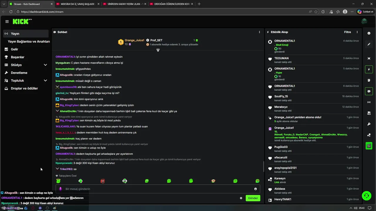Open the Etkinlik Akışı options menu
Viewport: 376px width, 211px height.
click(x=357, y=32)
